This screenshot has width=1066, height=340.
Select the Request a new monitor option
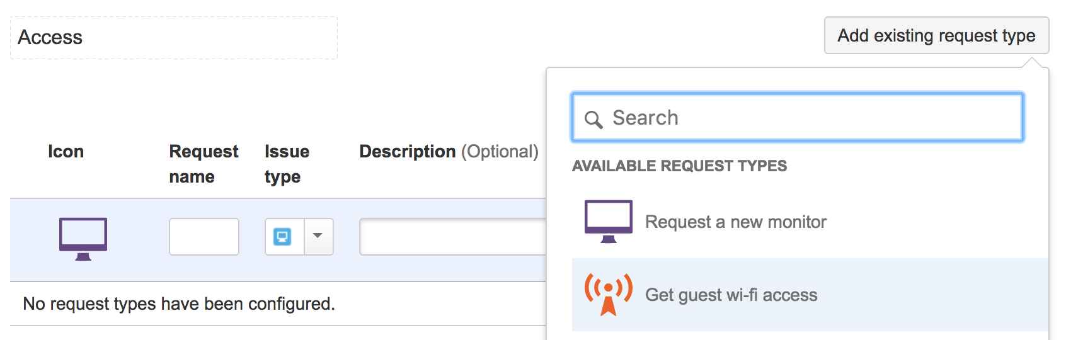[x=735, y=222]
